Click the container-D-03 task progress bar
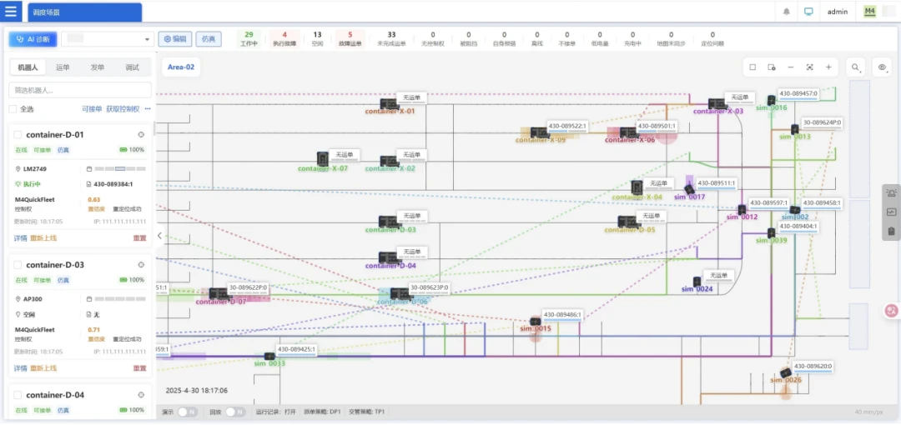This screenshot has height=425, width=901. click(120, 299)
